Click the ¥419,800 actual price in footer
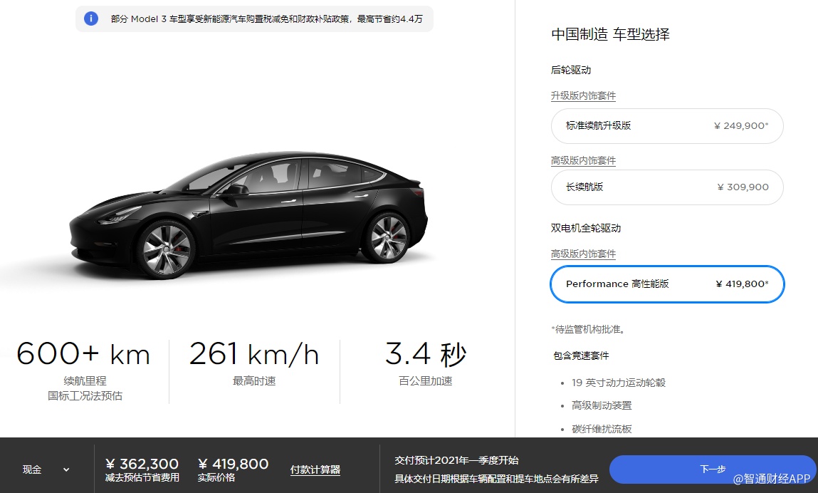Viewport: 818px width, 493px height. pos(234,464)
